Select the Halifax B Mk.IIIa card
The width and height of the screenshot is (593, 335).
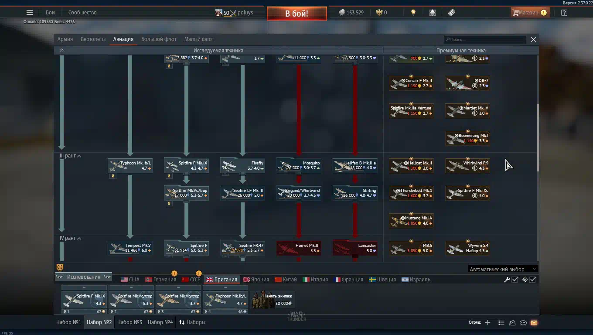coord(355,166)
